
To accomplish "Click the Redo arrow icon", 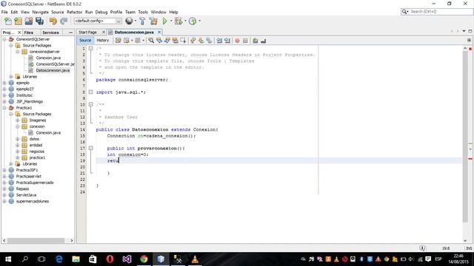I will (x=64, y=21).
